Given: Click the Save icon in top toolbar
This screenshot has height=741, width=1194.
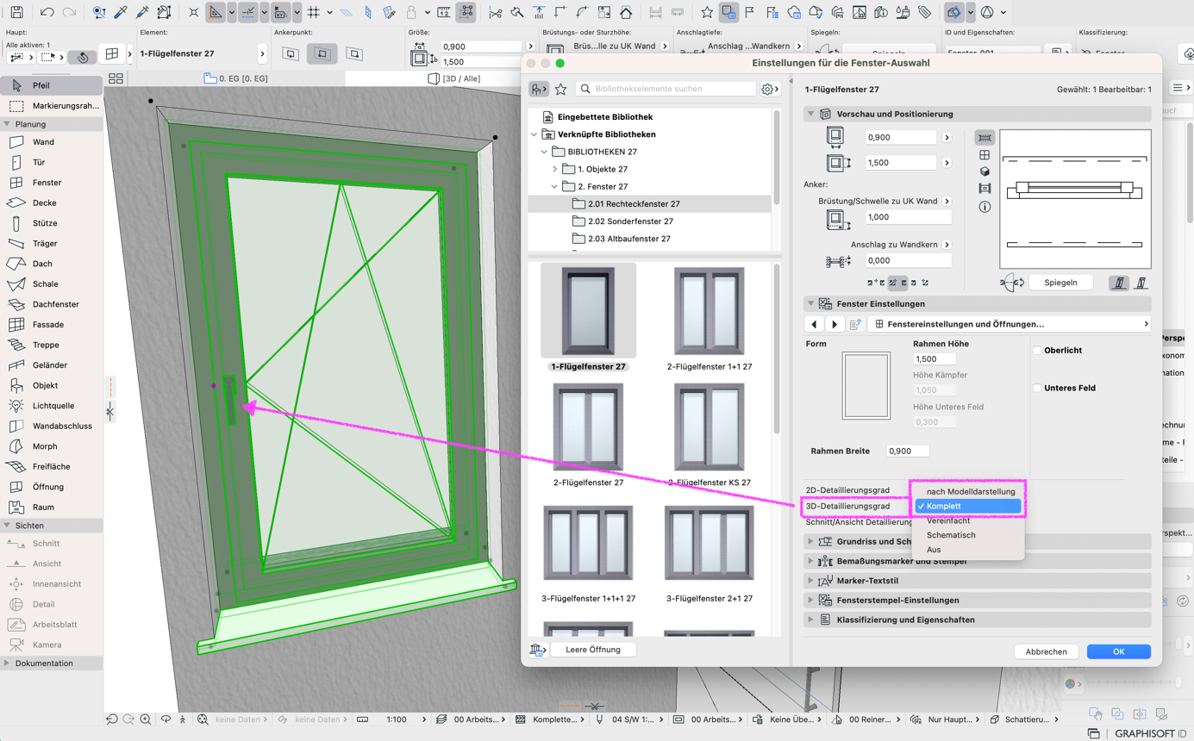Looking at the screenshot, I should [x=17, y=13].
